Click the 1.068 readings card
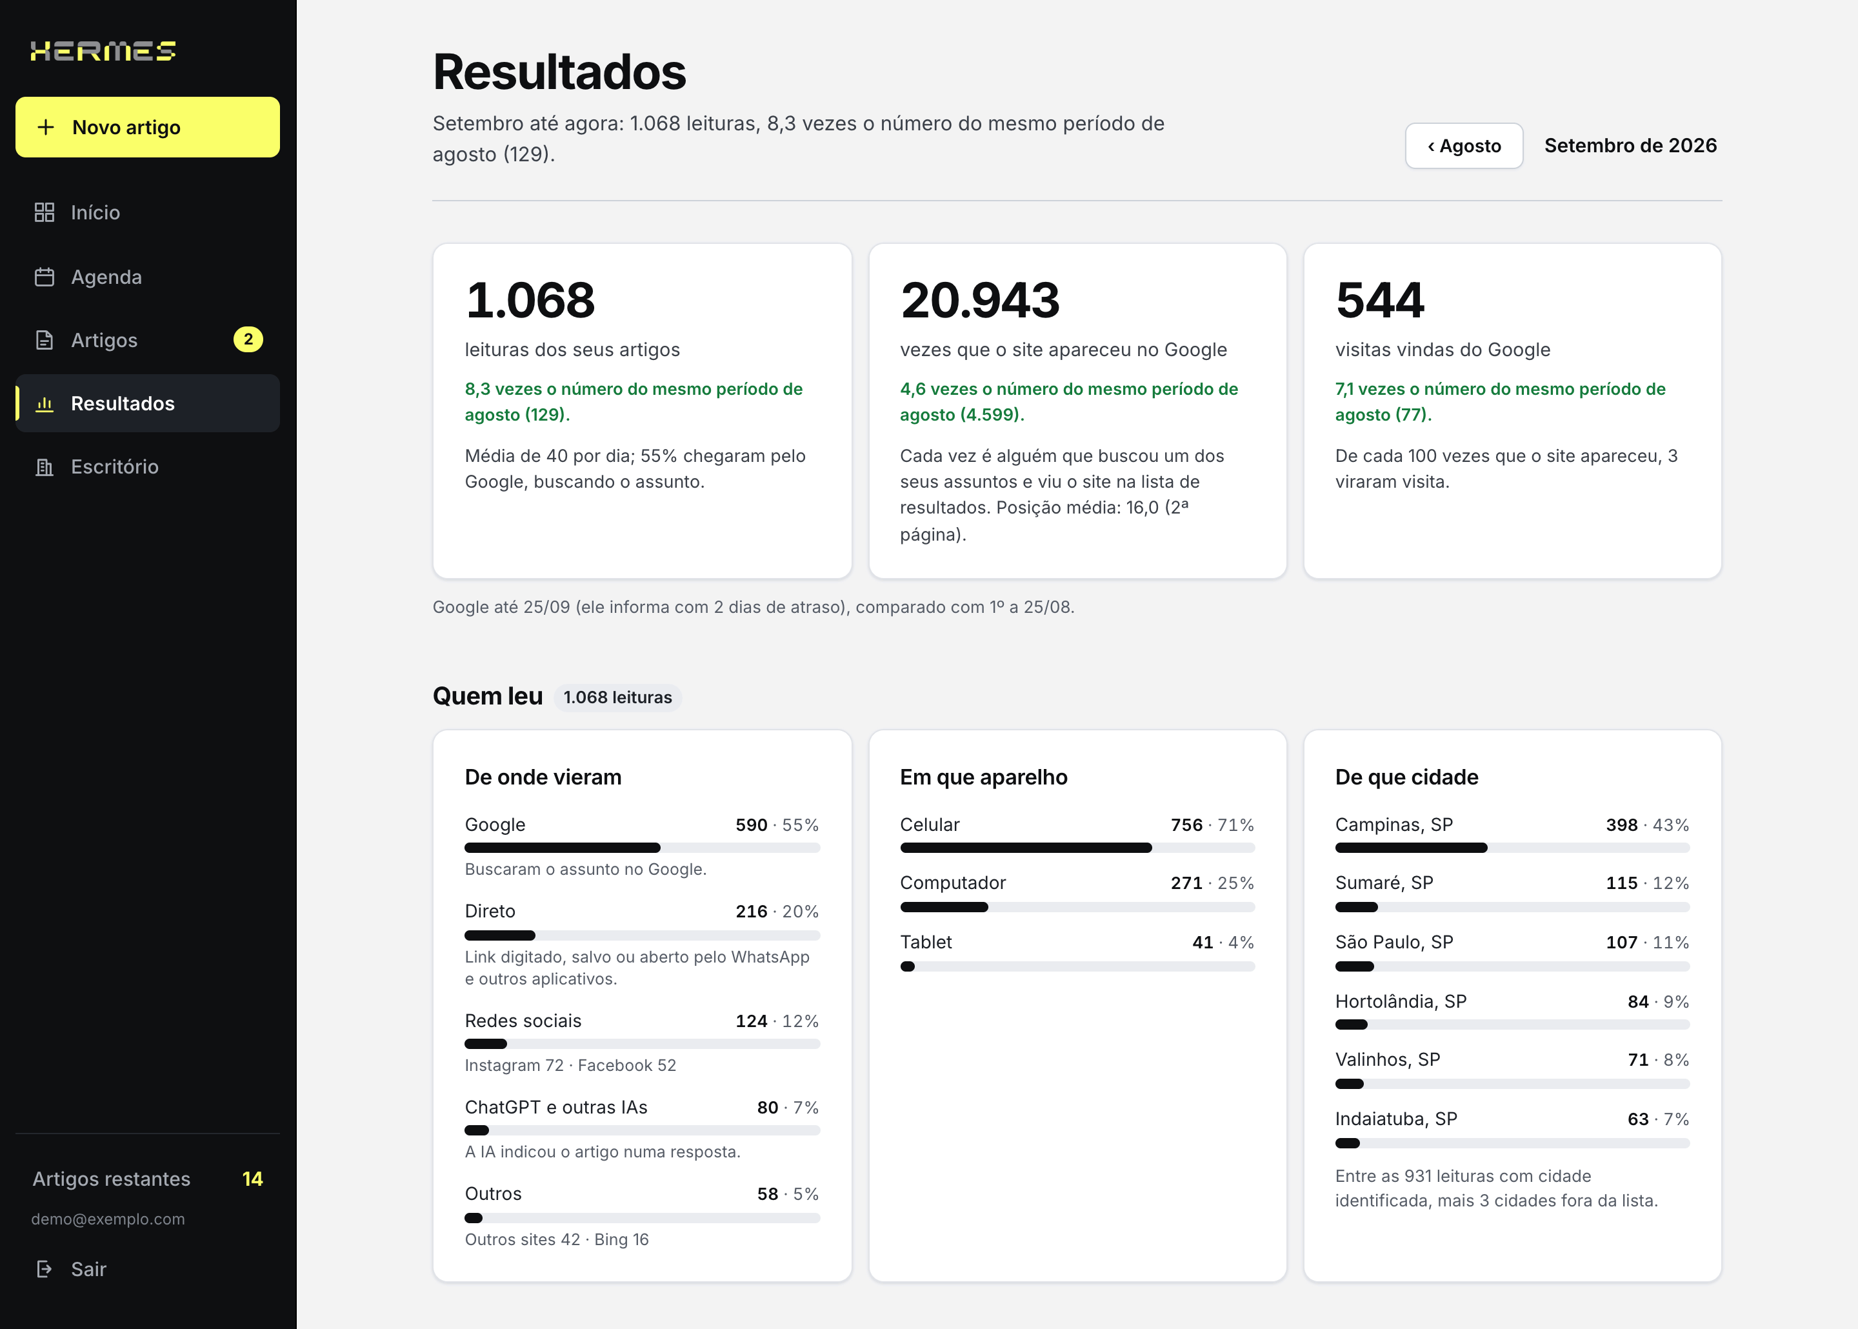The height and width of the screenshot is (1329, 1858). (x=643, y=411)
